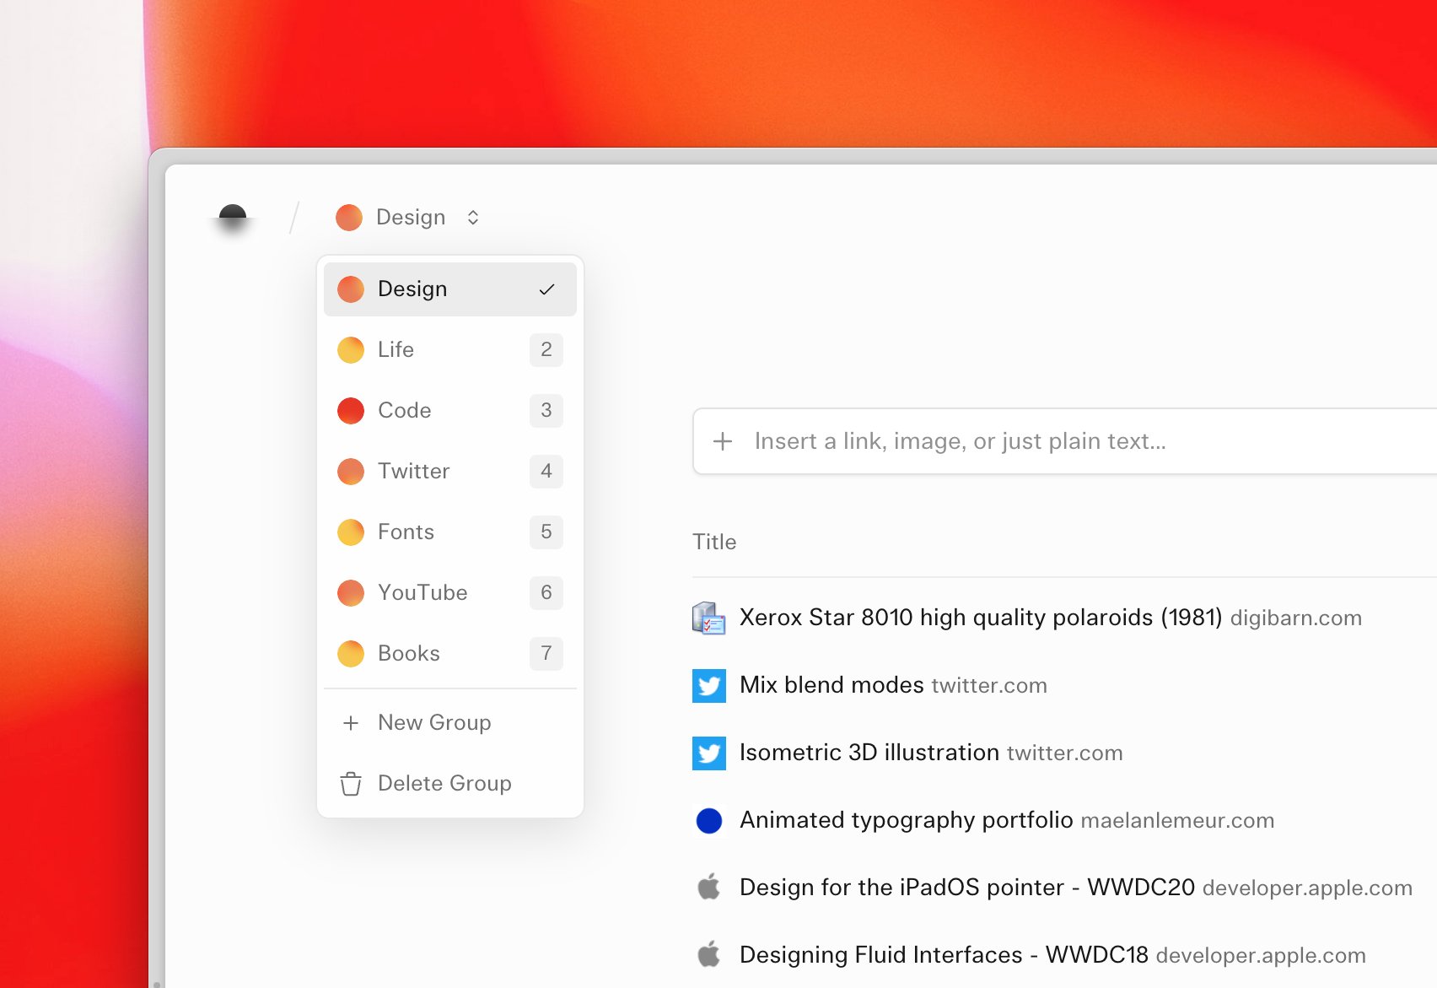Click the checkmark next to Design group
The width and height of the screenshot is (1437, 988).
546,289
